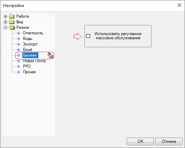The height and width of the screenshot is (148, 185).
Task: Close the Настройки dialog window
Action: point(179,5)
